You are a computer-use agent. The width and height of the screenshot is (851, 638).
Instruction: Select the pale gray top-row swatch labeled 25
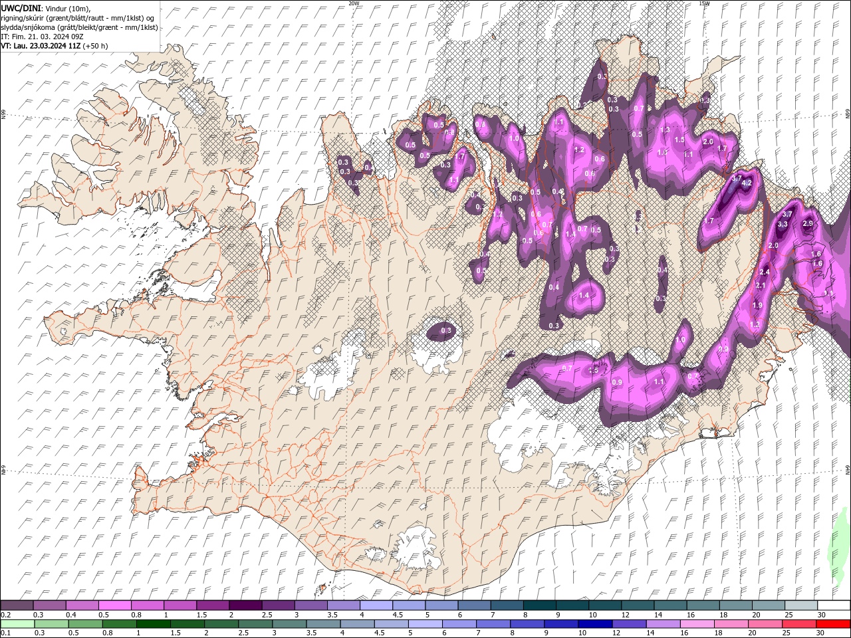(800, 605)
